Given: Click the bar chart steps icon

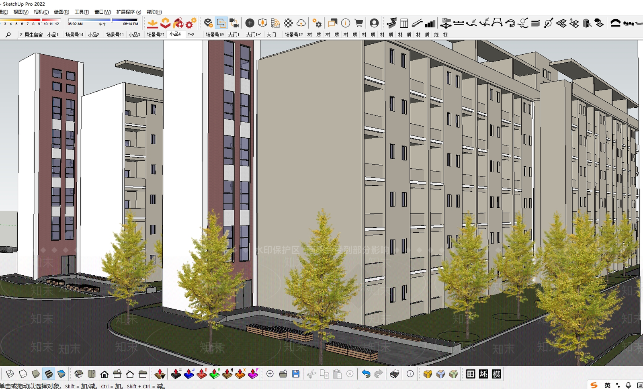Looking at the screenshot, I should pos(430,23).
